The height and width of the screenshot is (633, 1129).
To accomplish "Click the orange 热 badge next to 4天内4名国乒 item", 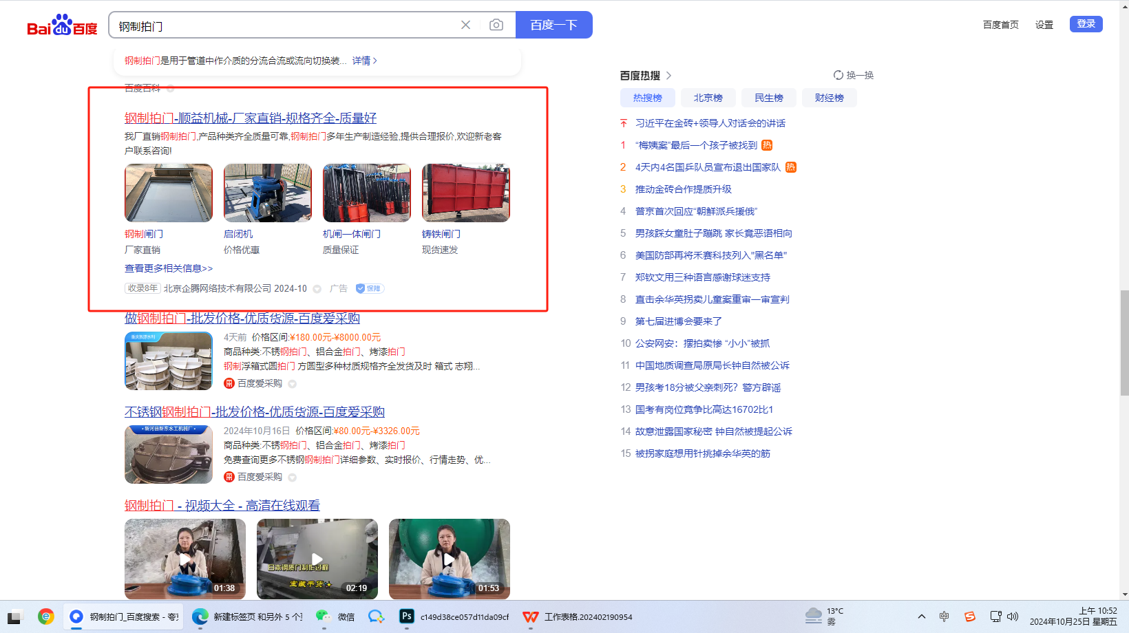I will coord(791,167).
